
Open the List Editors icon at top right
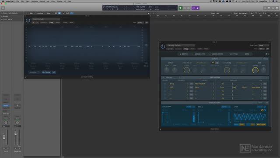pos(265,8)
